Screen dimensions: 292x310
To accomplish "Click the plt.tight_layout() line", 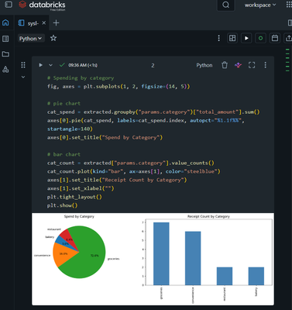I will click(x=74, y=197).
